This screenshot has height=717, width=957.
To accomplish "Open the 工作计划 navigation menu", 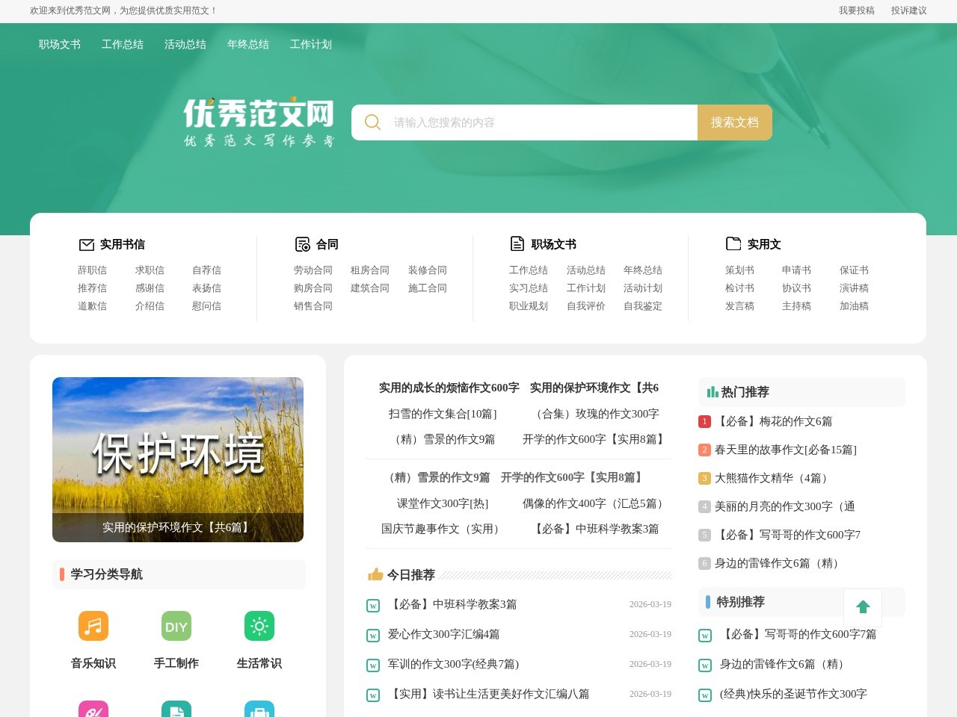I will click(x=310, y=44).
